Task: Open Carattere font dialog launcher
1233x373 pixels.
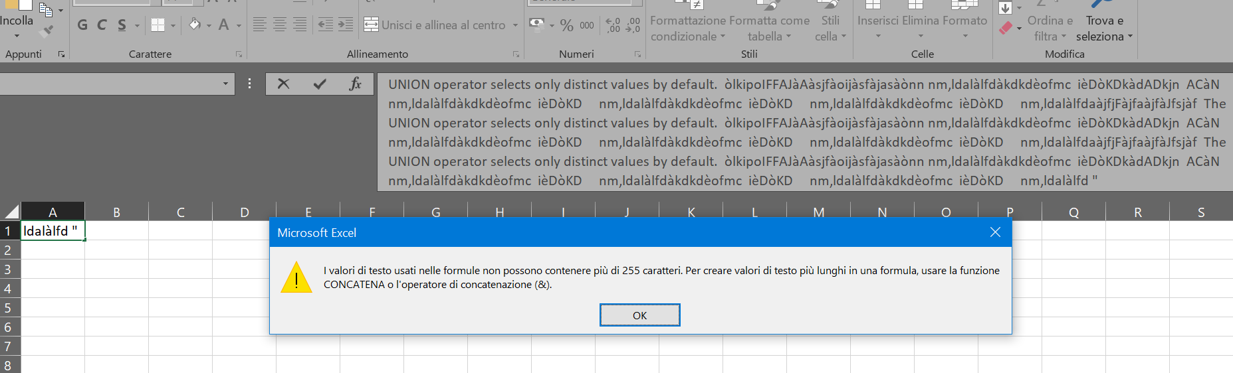Action: (239, 54)
